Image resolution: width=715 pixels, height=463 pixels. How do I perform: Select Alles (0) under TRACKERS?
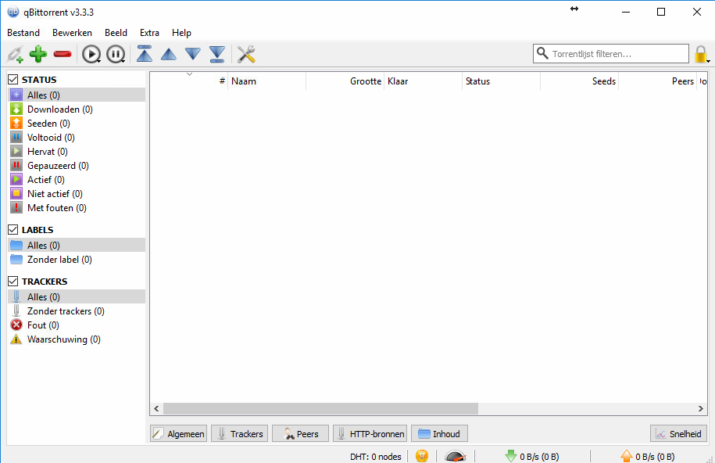[77, 296]
